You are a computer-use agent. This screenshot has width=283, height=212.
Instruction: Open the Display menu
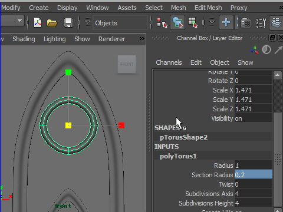click(x=67, y=8)
